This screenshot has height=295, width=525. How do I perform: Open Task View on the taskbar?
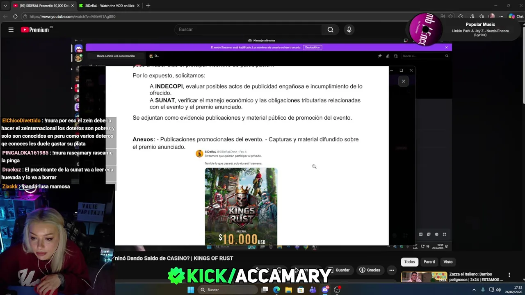(265, 290)
